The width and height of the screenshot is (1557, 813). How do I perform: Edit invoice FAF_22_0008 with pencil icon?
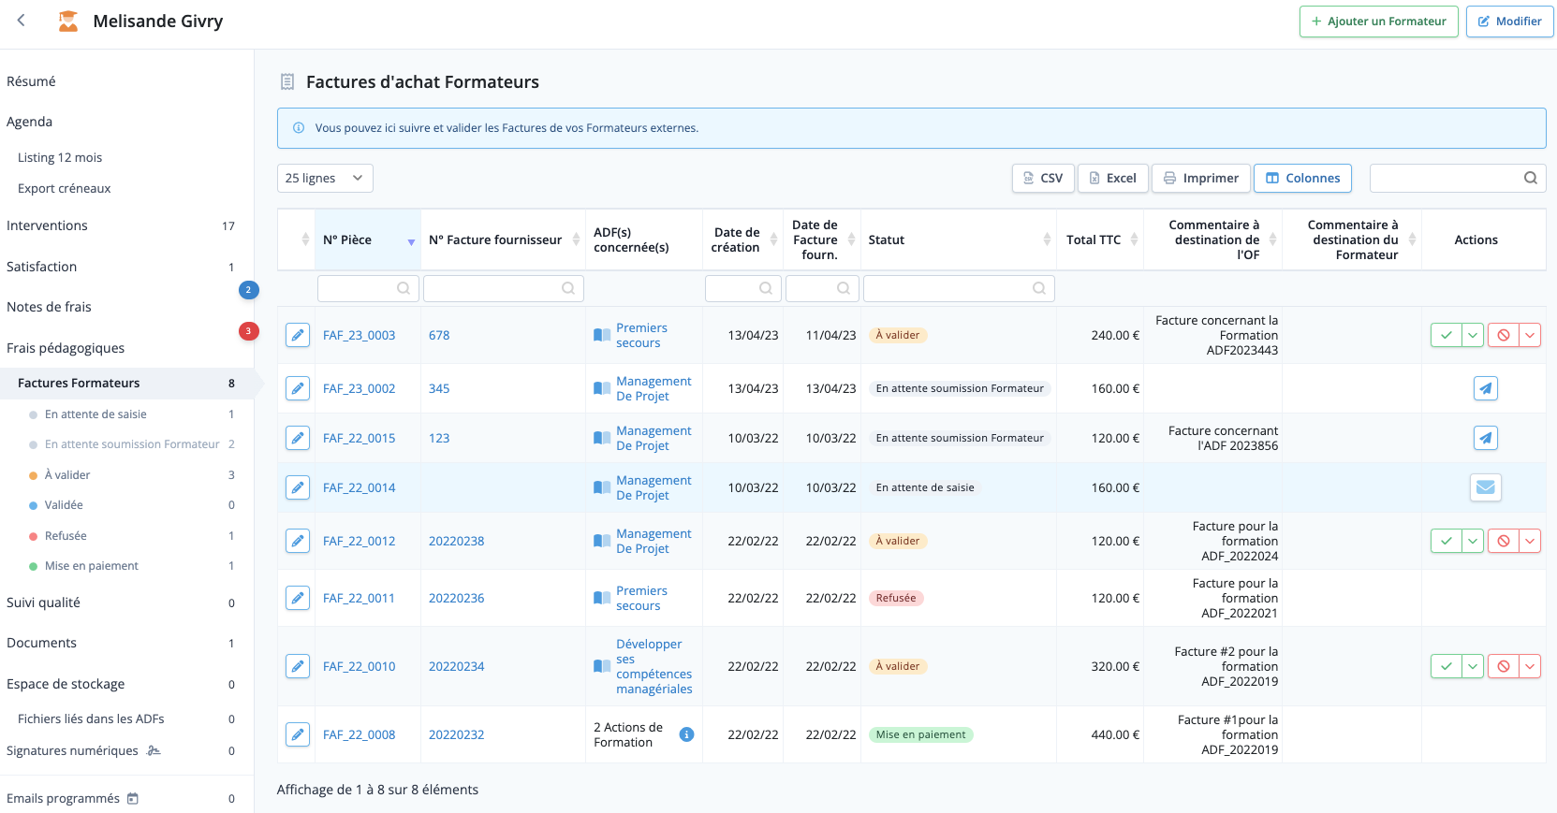coord(298,734)
